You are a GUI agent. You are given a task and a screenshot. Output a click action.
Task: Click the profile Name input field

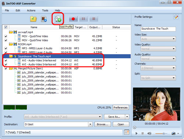[x=158, y=29]
